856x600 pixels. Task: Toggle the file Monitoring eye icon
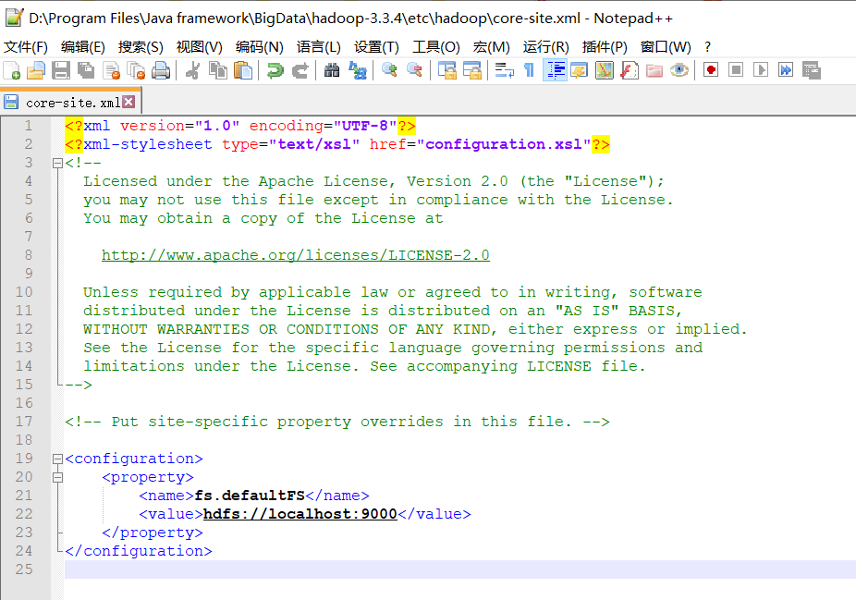(x=679, y=70)
